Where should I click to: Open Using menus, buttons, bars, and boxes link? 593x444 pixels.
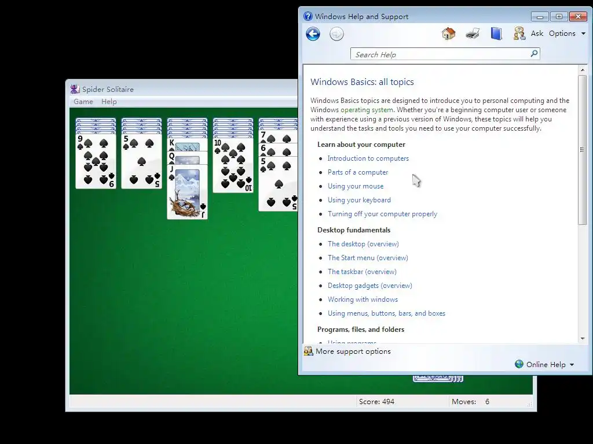(386, 313)
